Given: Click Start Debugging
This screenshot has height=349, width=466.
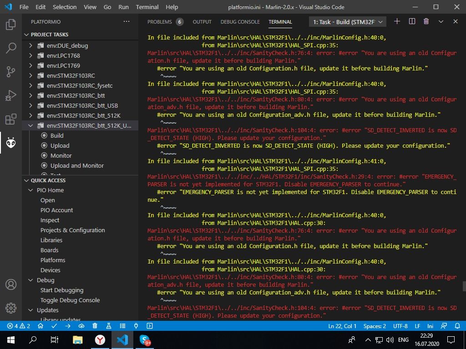Looking at the screenshot, I should [x=62, y=290].
